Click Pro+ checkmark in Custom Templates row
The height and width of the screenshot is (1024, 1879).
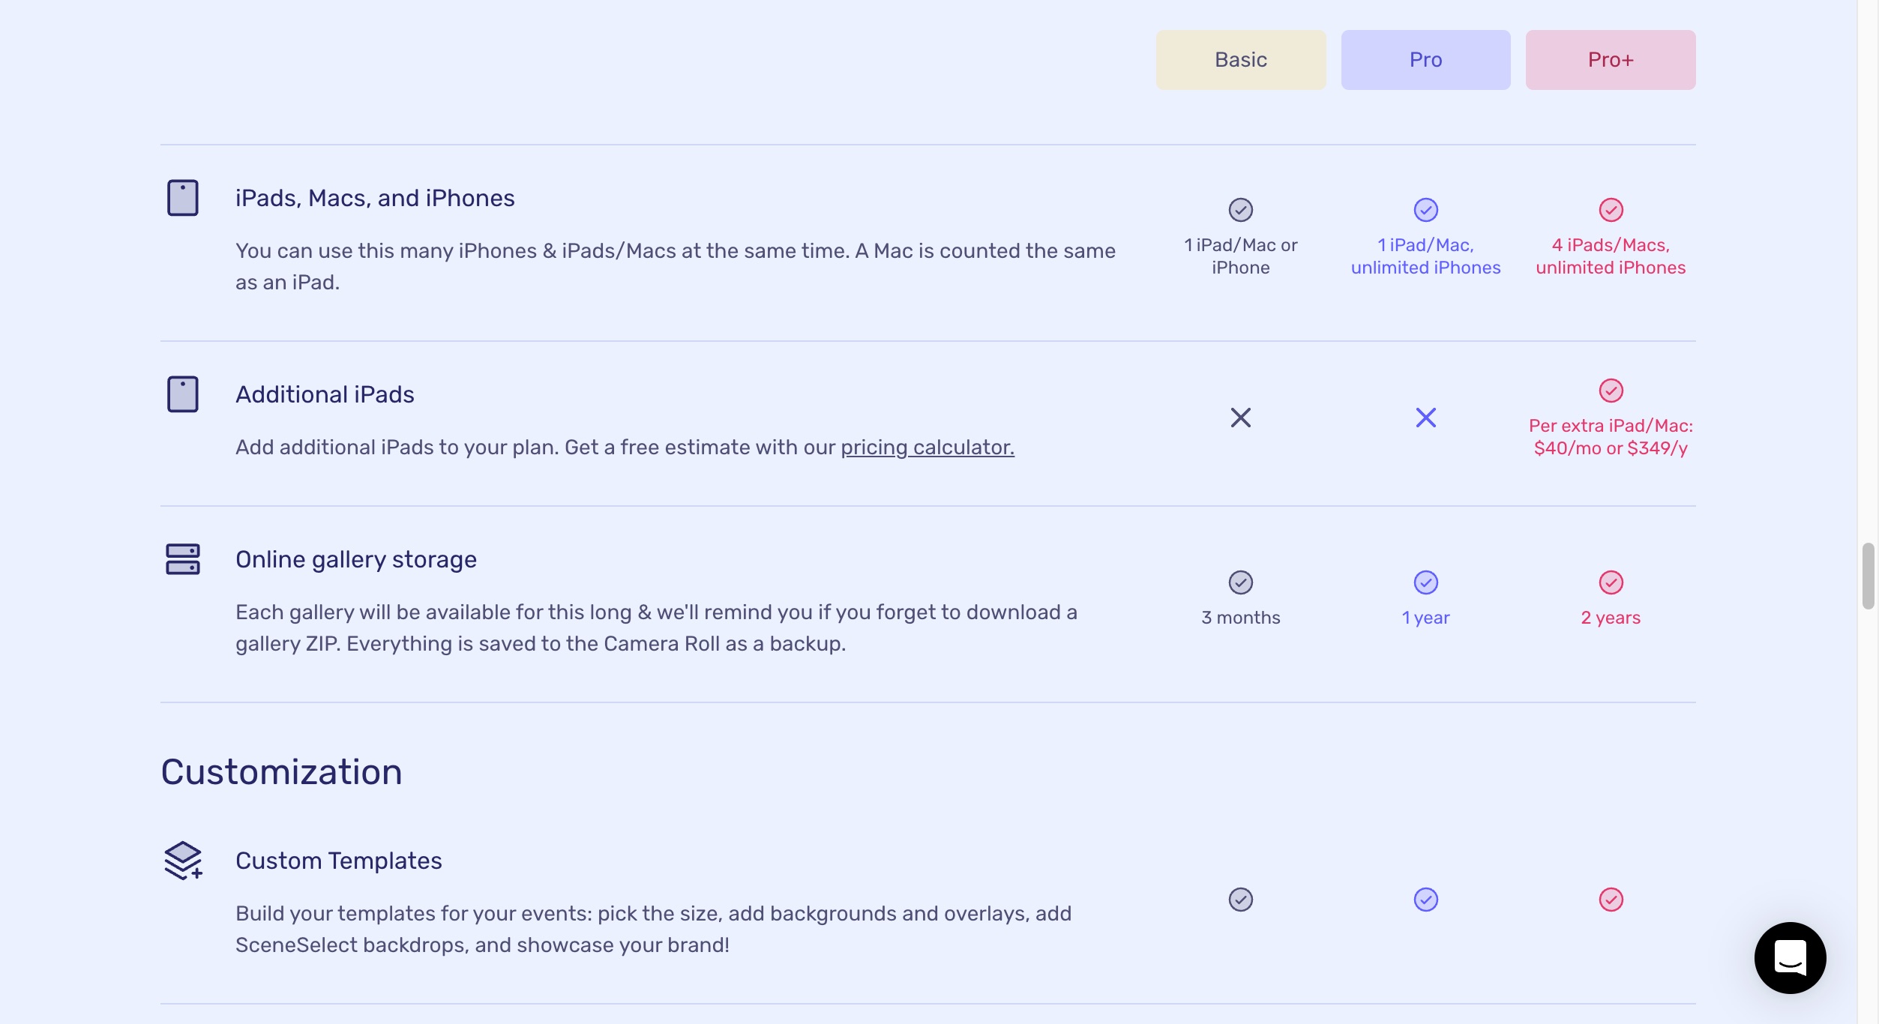pos(1611,900)
